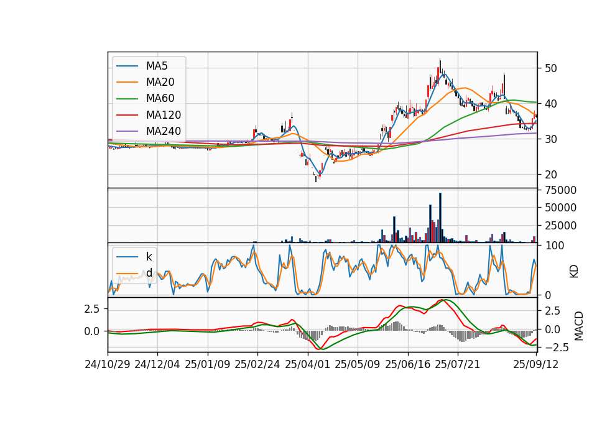The image size is (597, 429).
Task: Click the red MA120 legend line sample
Action: (x=127, y=115)
